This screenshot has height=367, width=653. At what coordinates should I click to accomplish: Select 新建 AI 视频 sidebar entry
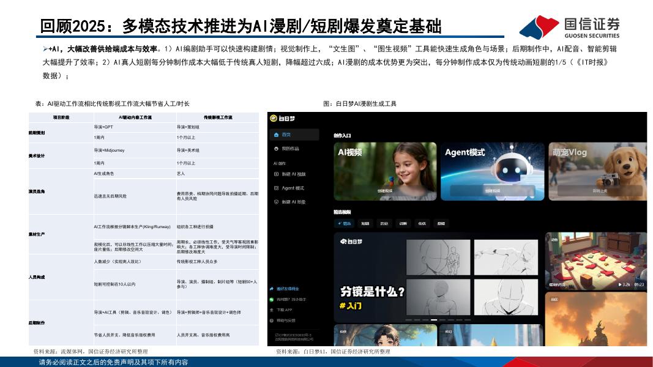click(x=294, y=174)
